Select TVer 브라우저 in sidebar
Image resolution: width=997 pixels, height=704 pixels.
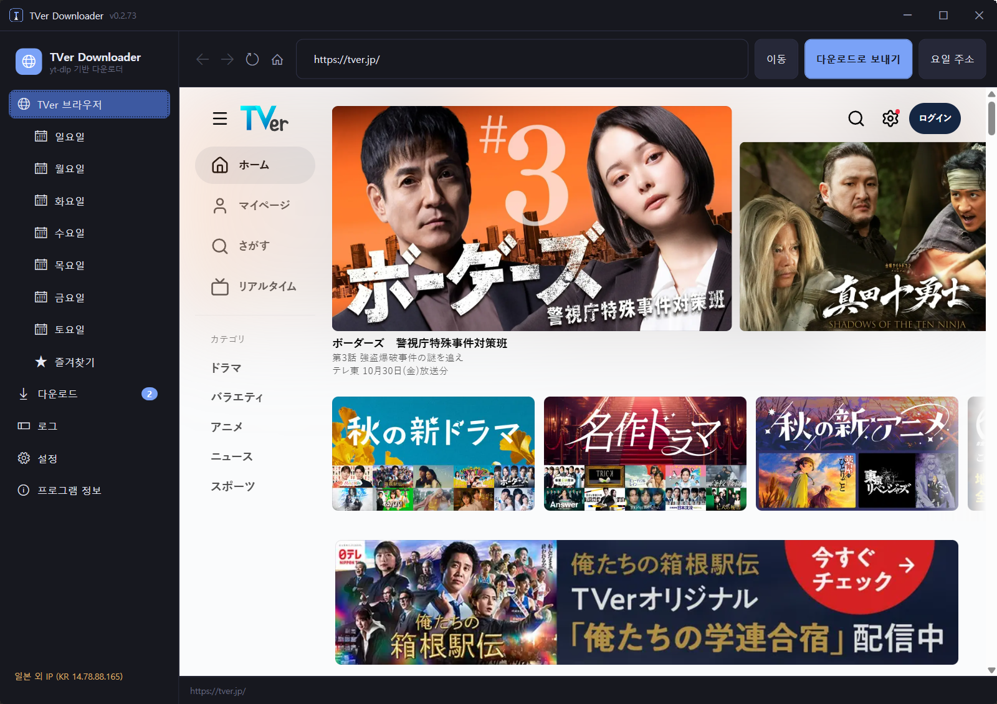pyautogui.click(x=89, y=104)
